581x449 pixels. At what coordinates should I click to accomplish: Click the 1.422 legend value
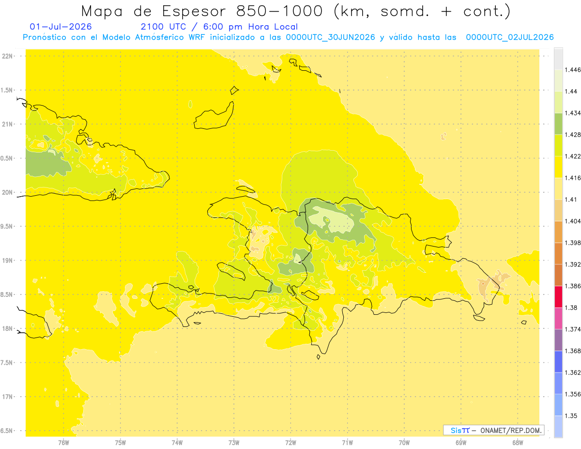pyautogui.click(x=573, y=156)
